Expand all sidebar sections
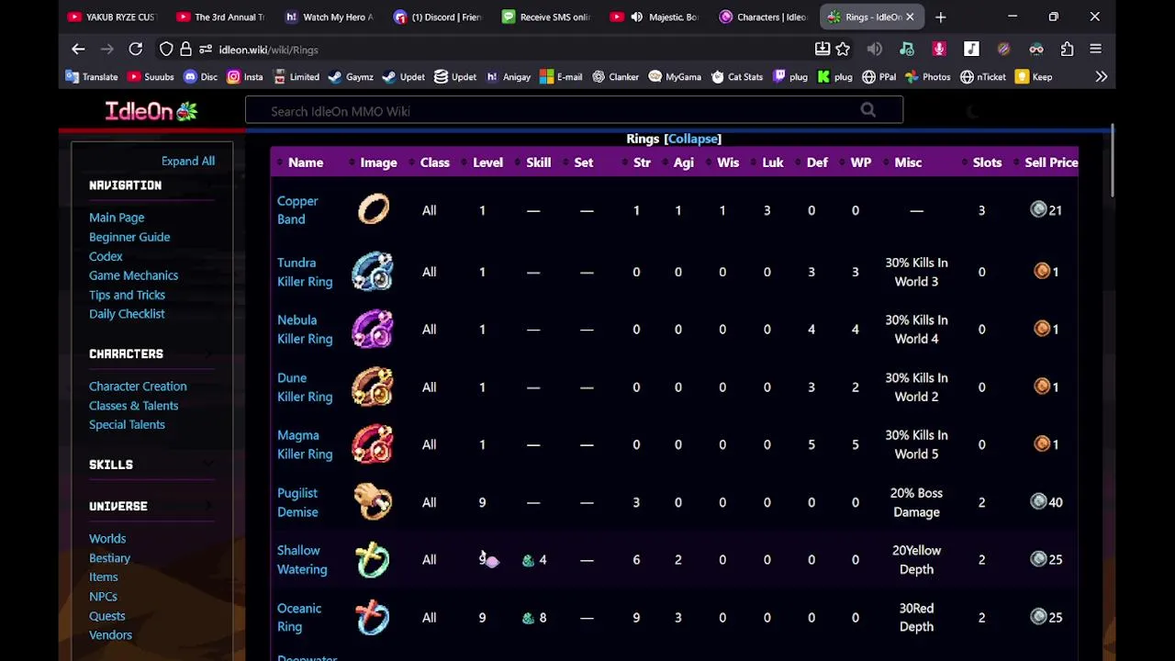Viewport: 1175px width, 661px height. coord(188,161)
